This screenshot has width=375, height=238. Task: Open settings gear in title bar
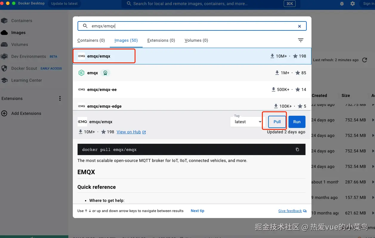click(353, 4)
